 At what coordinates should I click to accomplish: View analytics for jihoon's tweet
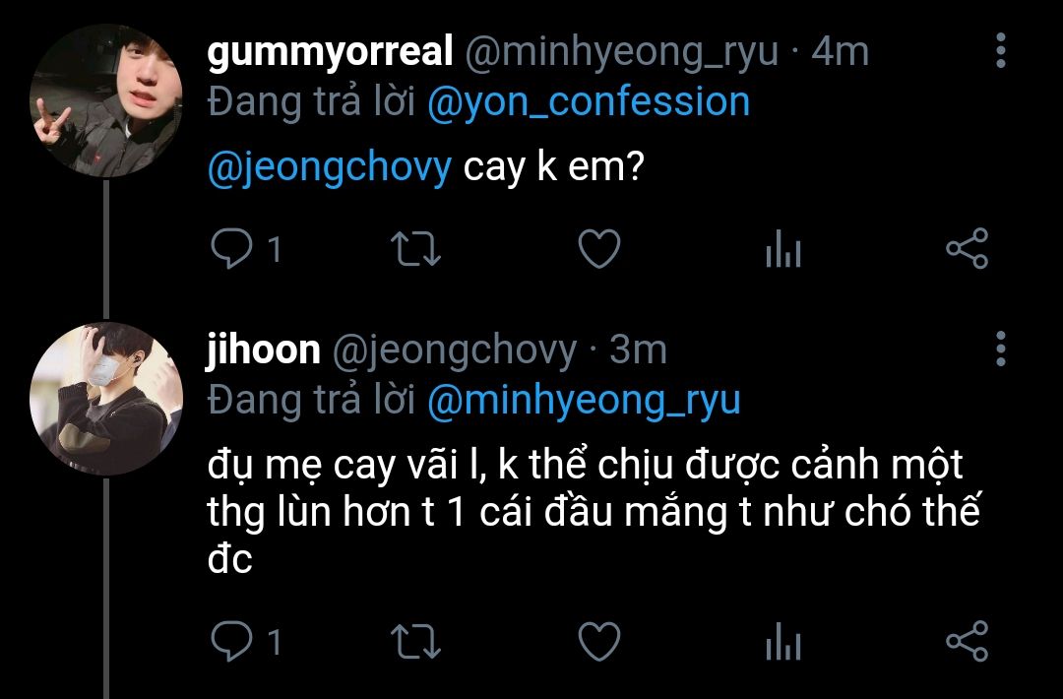point(783,641)
